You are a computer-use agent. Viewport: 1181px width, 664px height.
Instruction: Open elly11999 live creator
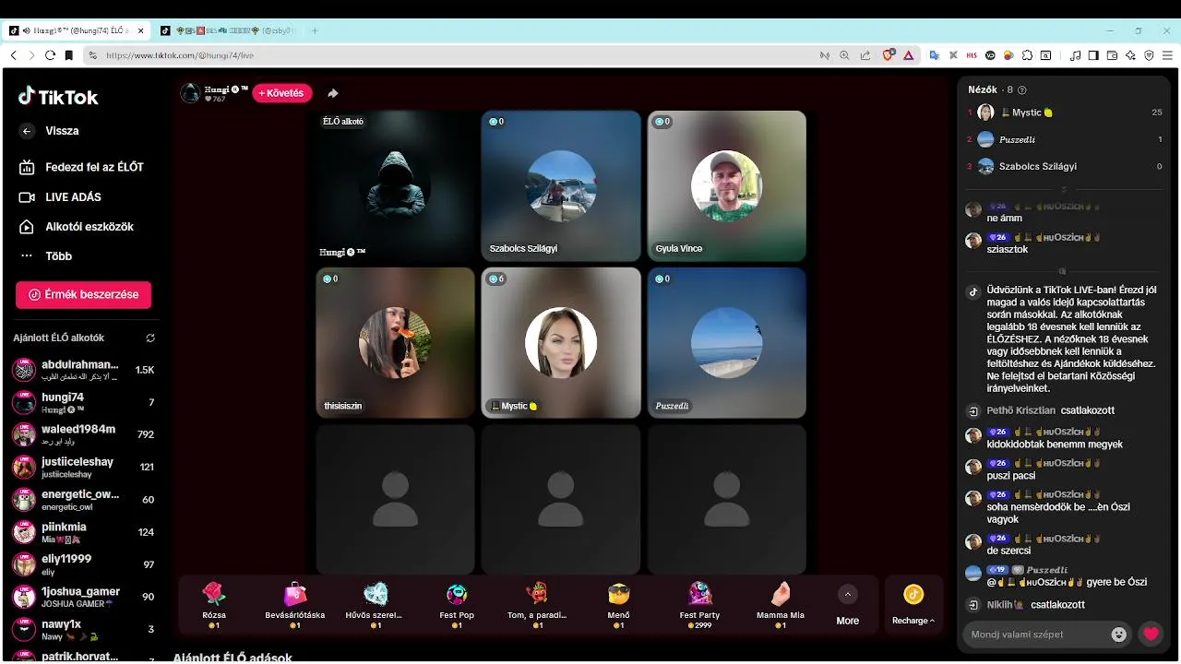coord(83,564)
